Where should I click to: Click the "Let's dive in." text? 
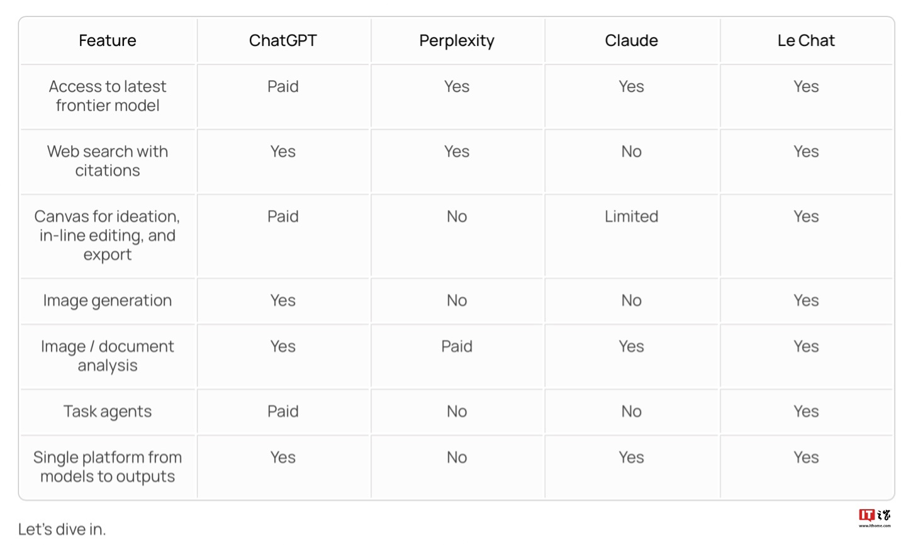click(62, 529)
